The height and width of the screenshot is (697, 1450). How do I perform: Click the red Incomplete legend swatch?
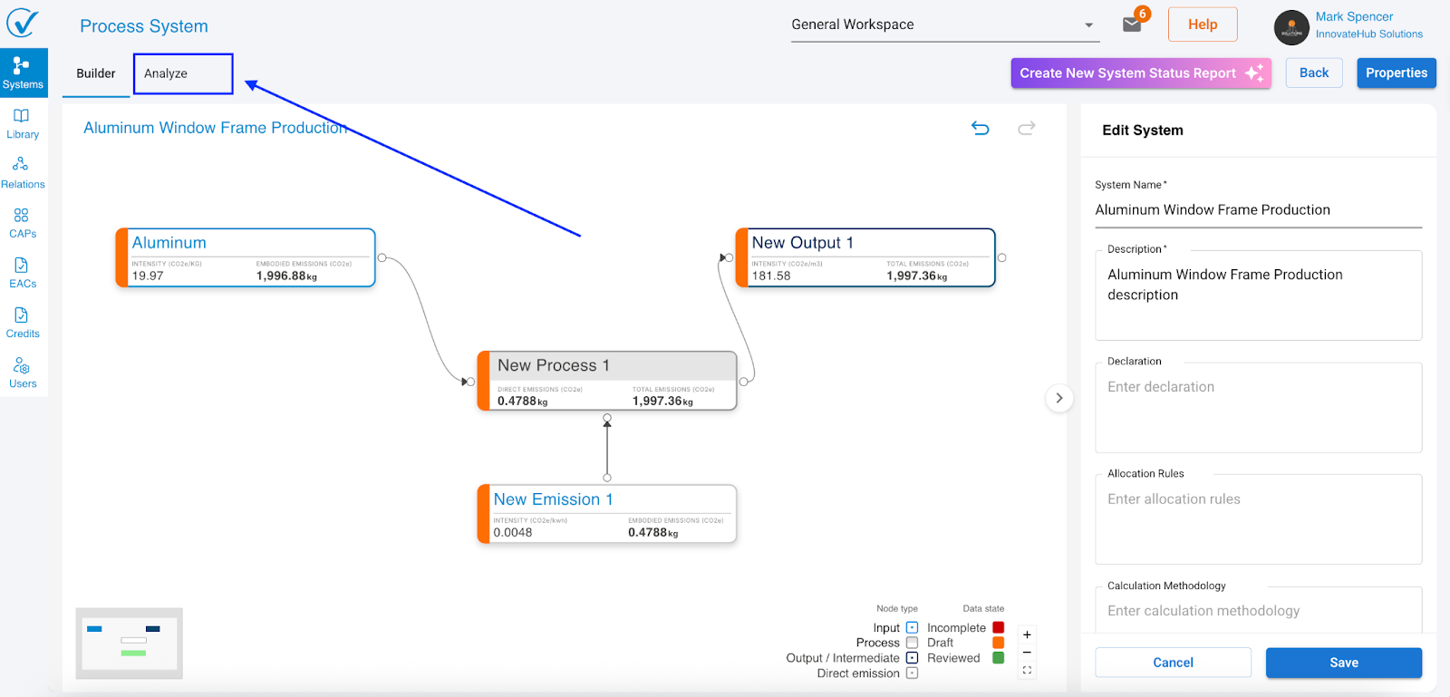tap(998, 627)
